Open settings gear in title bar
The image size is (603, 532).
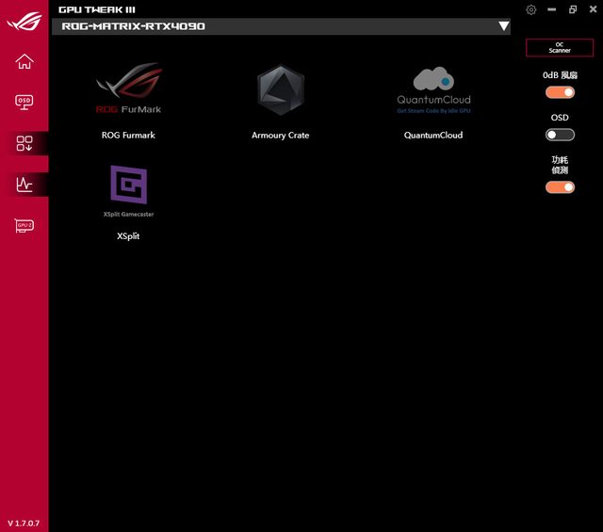(x=531, y=9)
